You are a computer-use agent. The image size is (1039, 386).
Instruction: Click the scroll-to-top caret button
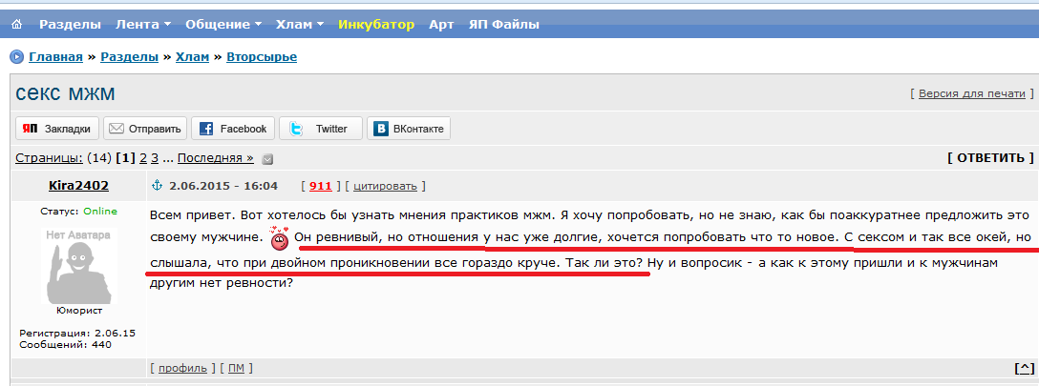pos(1024,368)
